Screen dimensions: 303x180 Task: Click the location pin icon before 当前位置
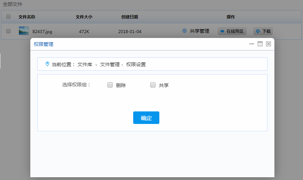tap(47, 64)
